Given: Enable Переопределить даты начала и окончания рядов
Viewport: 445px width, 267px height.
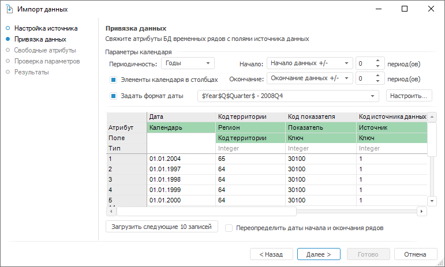Looking at the screenshot, I should tap(229, 228).
